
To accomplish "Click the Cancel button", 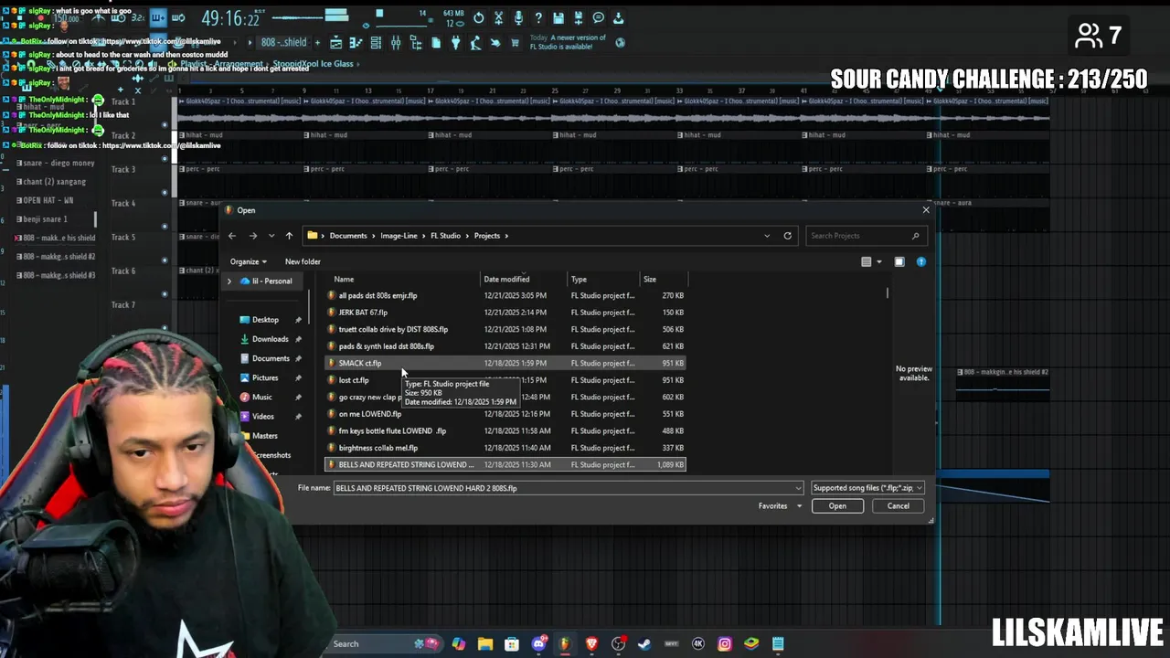I will point(899,505).
